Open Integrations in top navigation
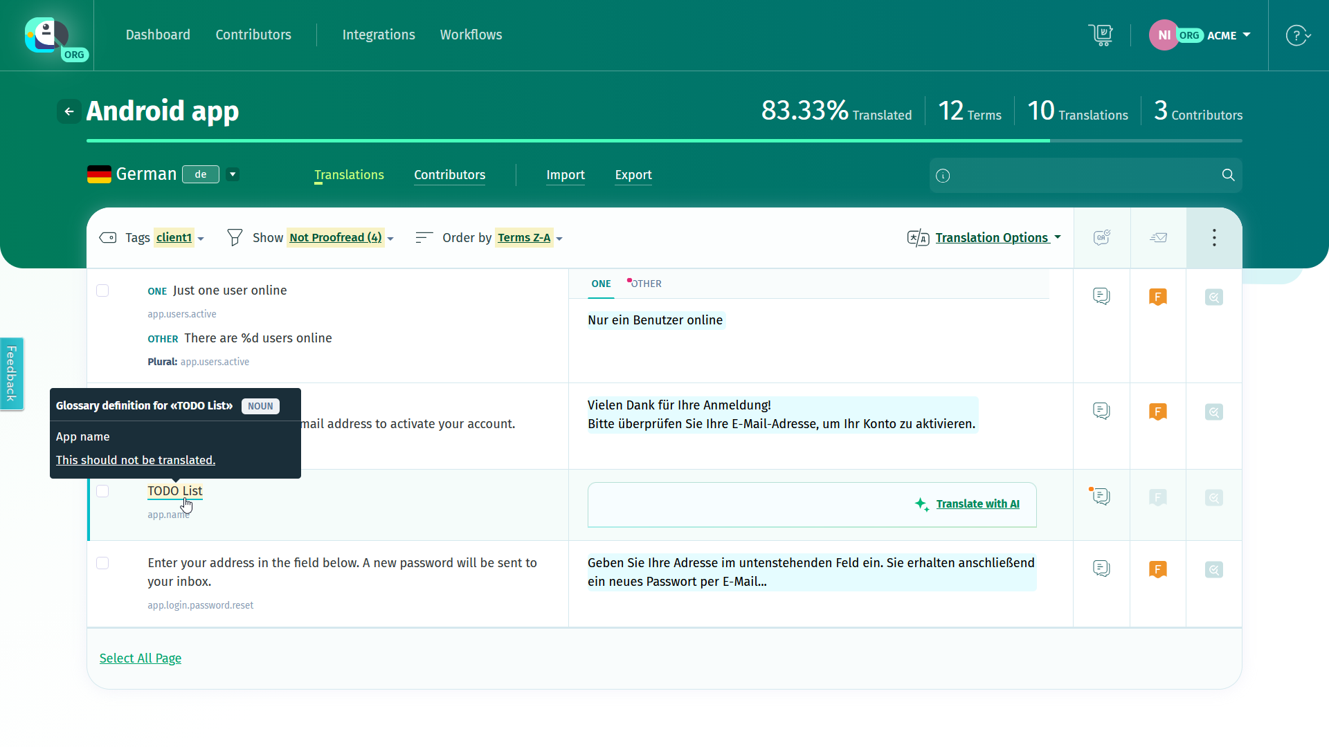The height and width of the screenshot is (747, 1329). pos(379,35)
